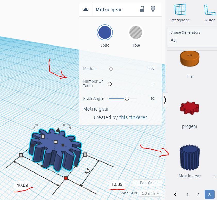Adjust the Pitch Angle slider handle
This screenshot has width=217, height=200.
[x=127, y=99]
